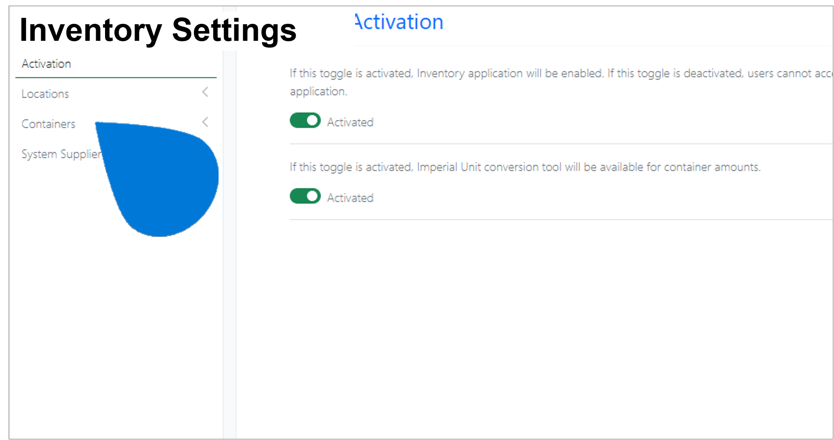Viewport: 834px width, 440px height.
Task: Click the green underline below Activation
Action: (x=116, y=78)
